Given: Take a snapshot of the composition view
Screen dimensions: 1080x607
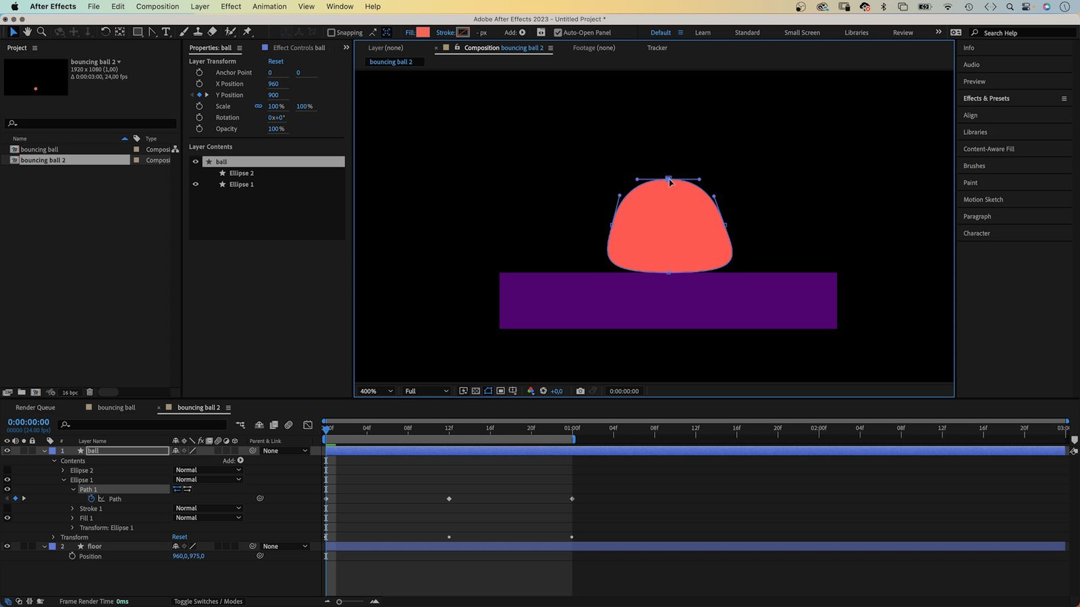Looking at the screenshot, I should coord(580,391).
